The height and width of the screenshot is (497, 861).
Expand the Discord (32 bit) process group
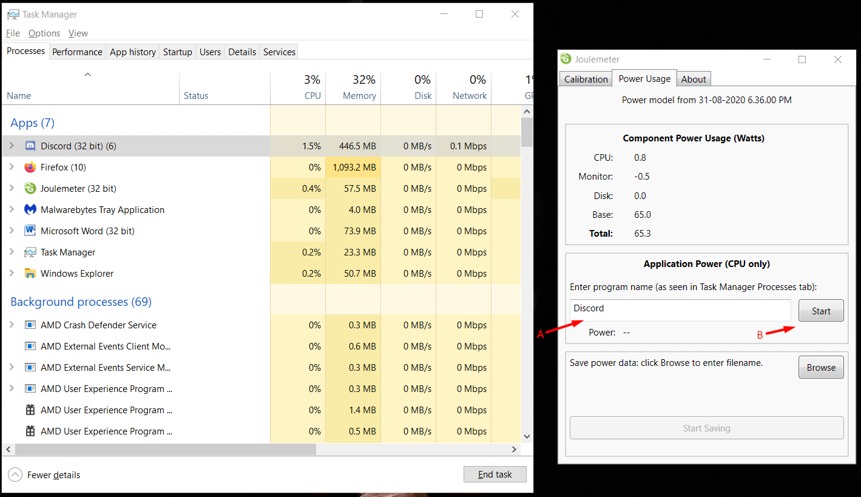(x=12, y=146)
